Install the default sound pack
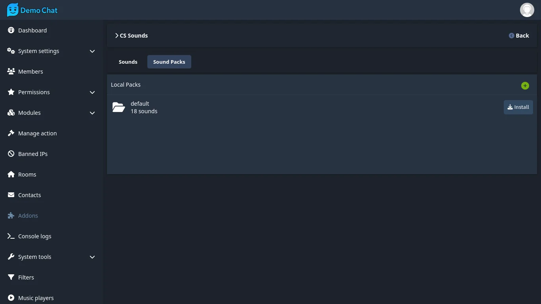541x304 pixels. (x=518, y=107)
